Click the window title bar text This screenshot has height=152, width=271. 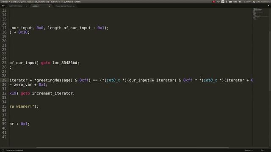point(41,2)
